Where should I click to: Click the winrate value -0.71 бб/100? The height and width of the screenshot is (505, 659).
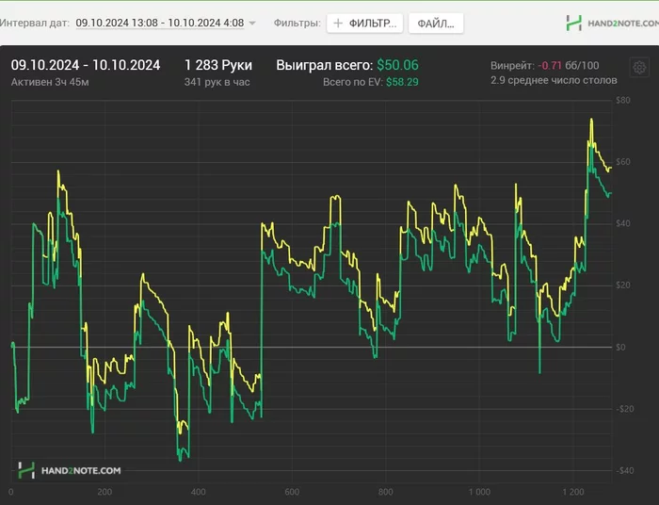569,66
